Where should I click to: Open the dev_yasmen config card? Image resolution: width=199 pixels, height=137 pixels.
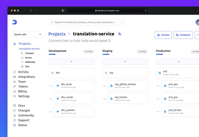[x=74, y=111]
